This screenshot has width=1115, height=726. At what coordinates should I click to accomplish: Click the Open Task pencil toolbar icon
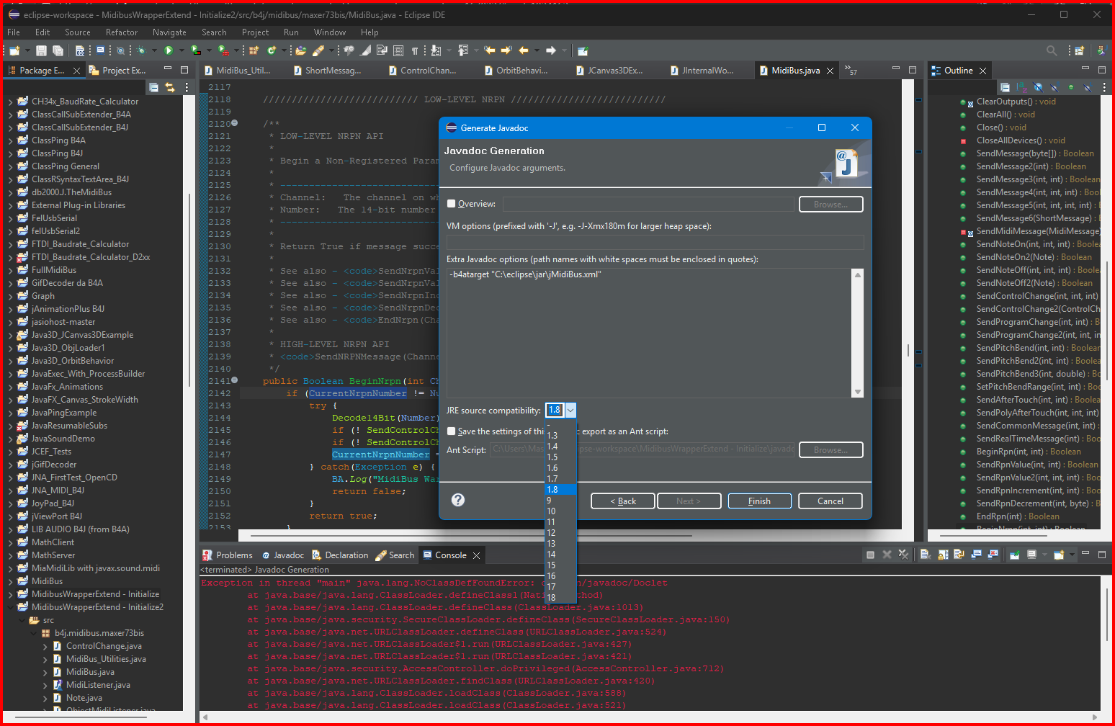(318, 50)
